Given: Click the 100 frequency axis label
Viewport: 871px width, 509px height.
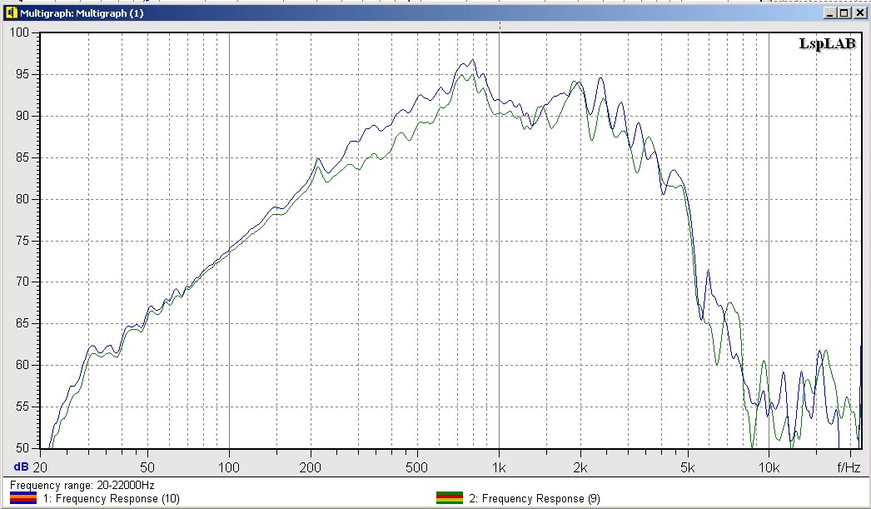Looking at the screenshot, I should (x=228, y=467).
